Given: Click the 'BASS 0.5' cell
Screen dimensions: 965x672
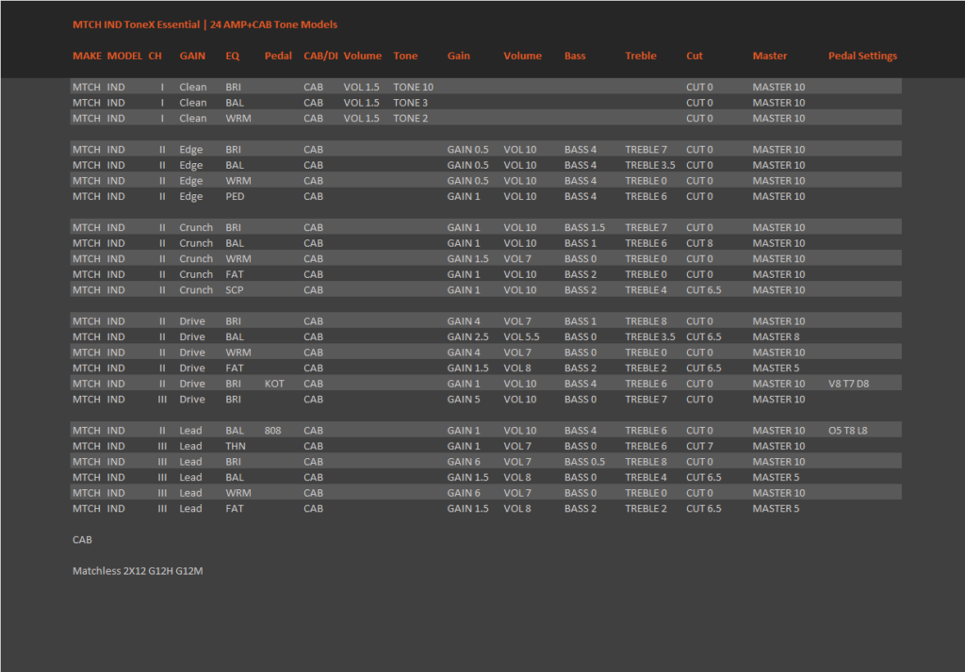Looking at the screenshot, I should [x=584, y=462].
